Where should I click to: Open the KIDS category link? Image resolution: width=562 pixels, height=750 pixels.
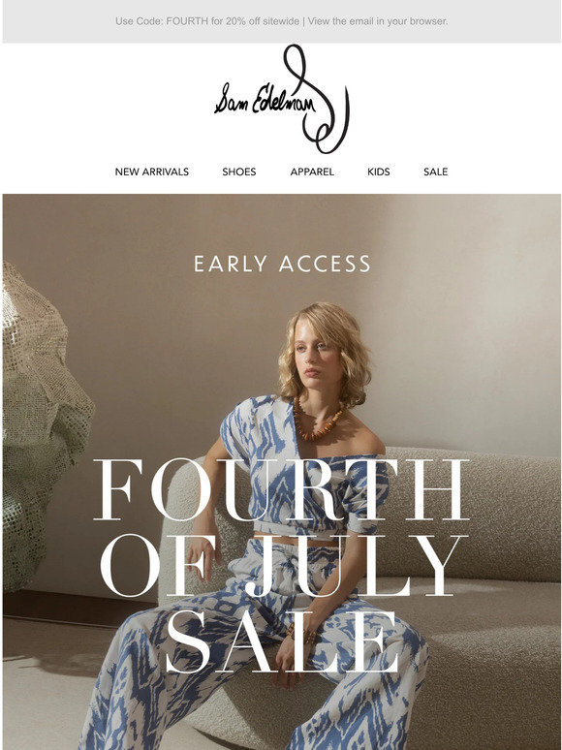378,172
